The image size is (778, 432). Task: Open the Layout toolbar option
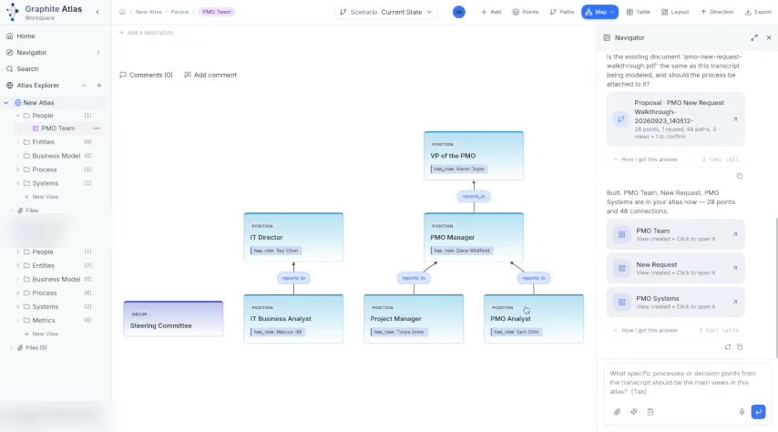click(675, 12)
